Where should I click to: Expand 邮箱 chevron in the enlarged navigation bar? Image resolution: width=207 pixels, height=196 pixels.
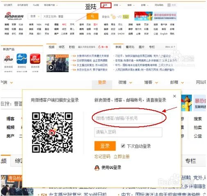182,82
